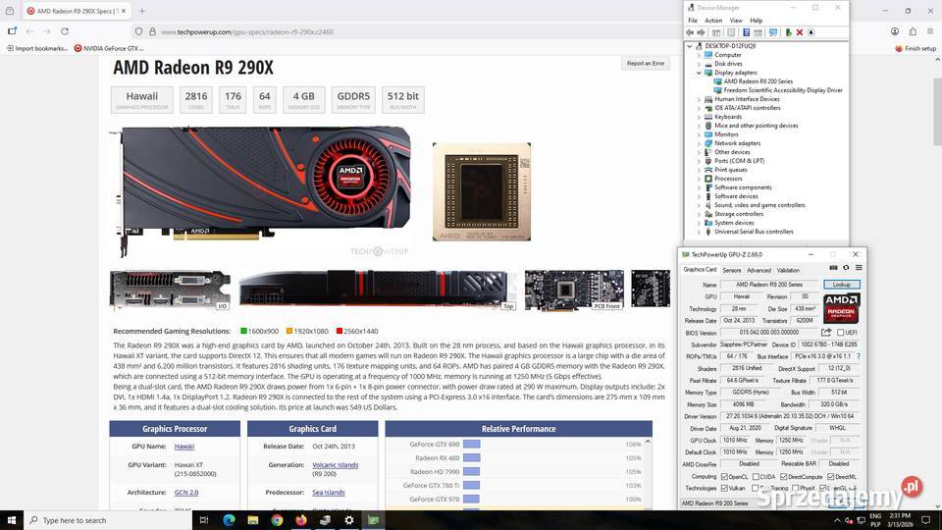Click the Device Manager Help toolbar icon

[746, 32]
